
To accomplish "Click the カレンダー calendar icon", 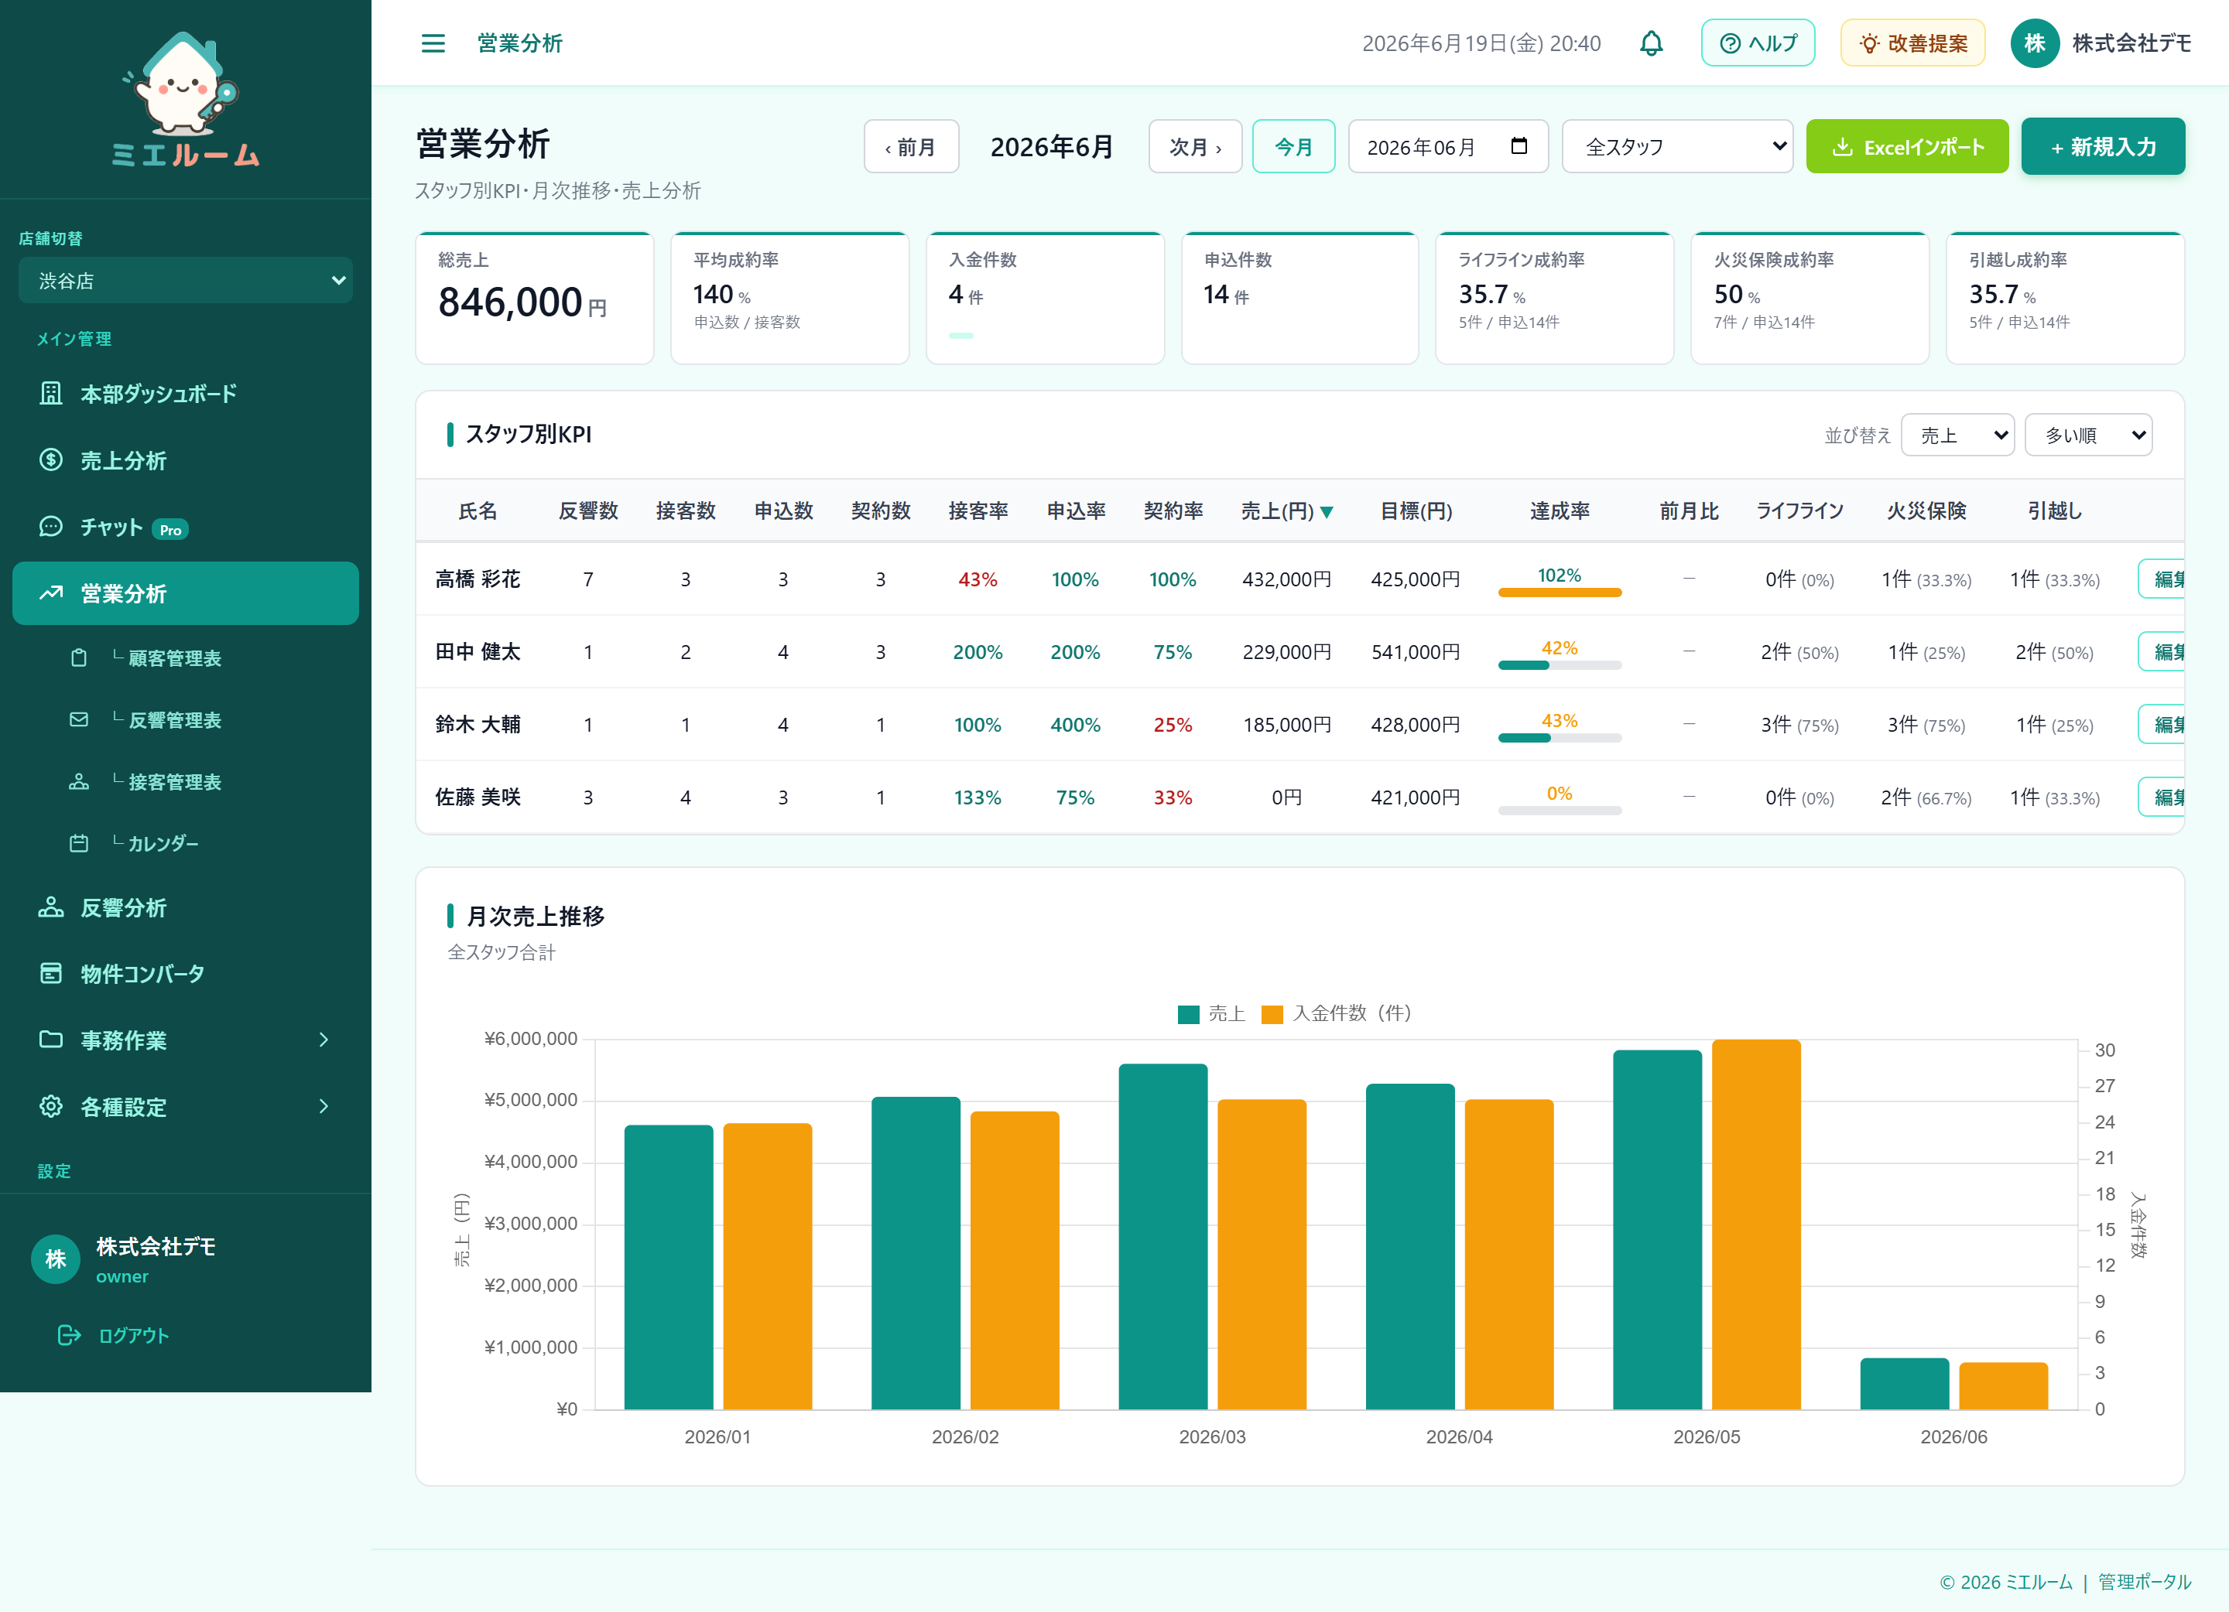I will [79, 844].
